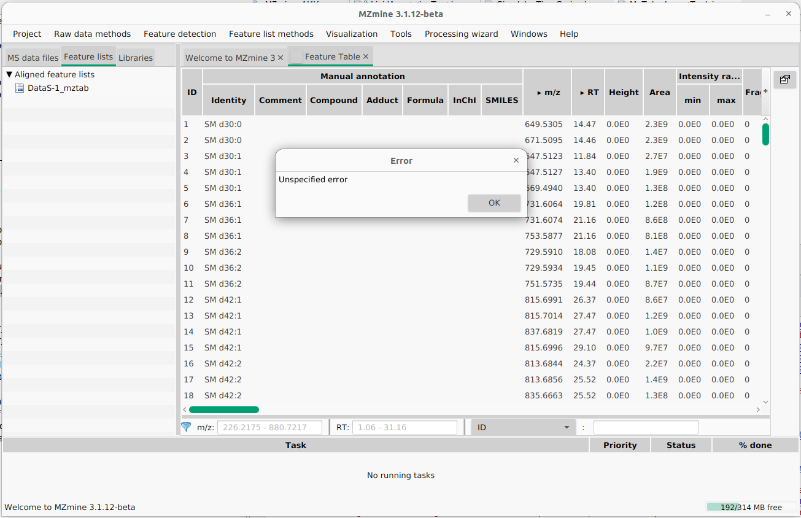Click the DataS-1_mztab document icon

pos(20,87)
